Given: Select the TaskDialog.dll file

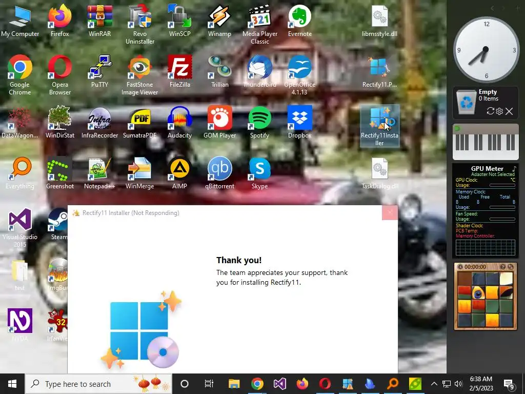Looking at the screenshot, I should [380, 173].
